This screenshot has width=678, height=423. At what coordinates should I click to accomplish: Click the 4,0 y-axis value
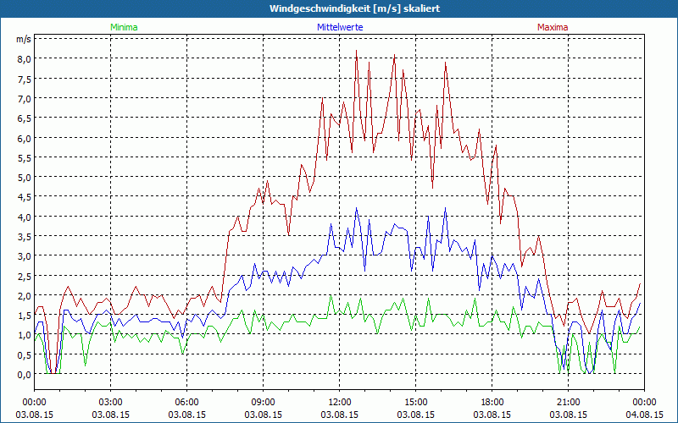(25, 217)
